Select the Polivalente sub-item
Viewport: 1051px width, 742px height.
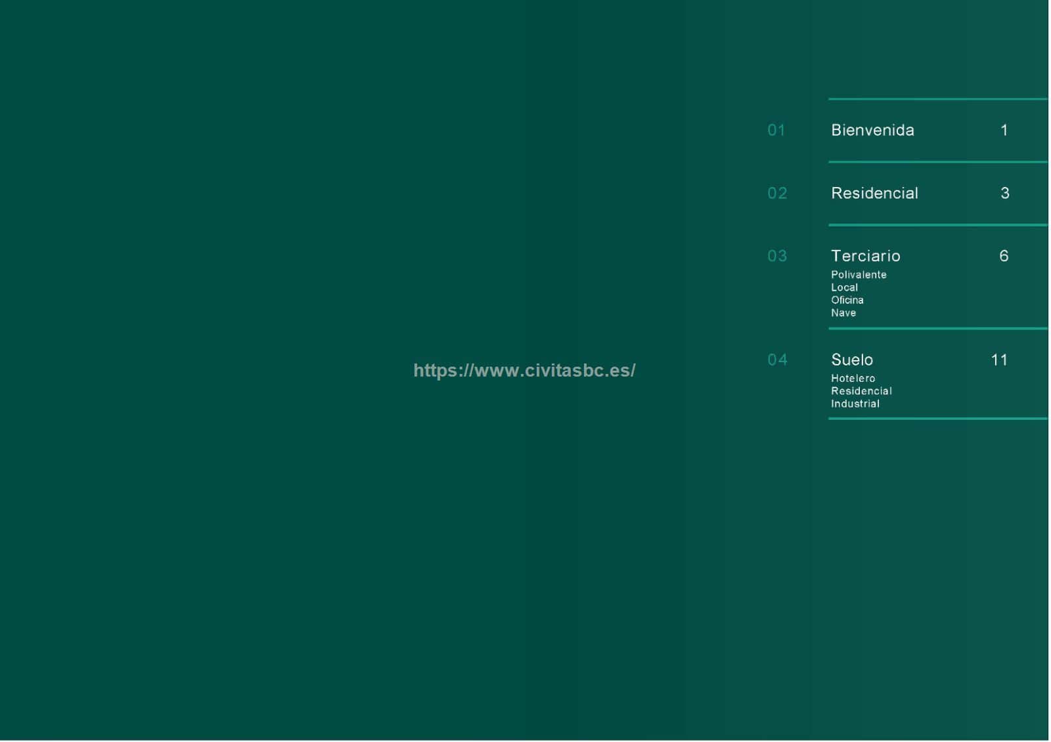(859, 275)
